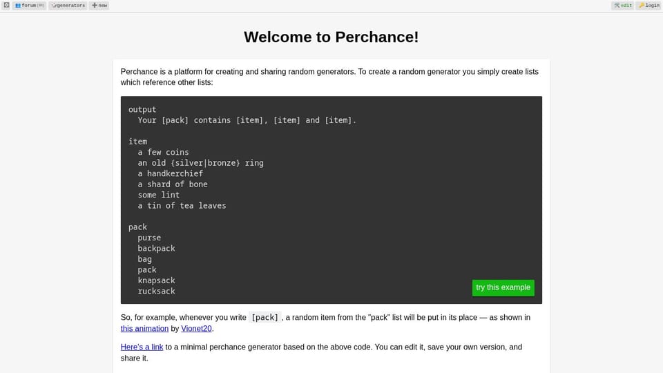The width and height of the screenshot is (663, 373).
Task: Click the 'item' list name in code
Action: tap(138, 142)
